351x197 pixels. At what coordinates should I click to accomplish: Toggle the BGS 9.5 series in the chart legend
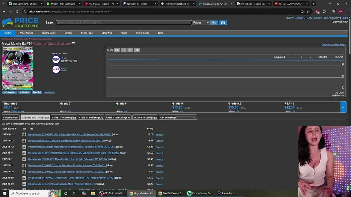(321, 57)
